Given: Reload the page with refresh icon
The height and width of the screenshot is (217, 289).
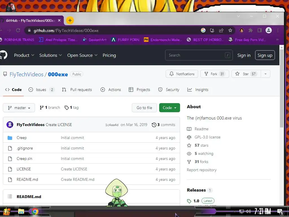Looking at the screenshot, I should point(18,30).
